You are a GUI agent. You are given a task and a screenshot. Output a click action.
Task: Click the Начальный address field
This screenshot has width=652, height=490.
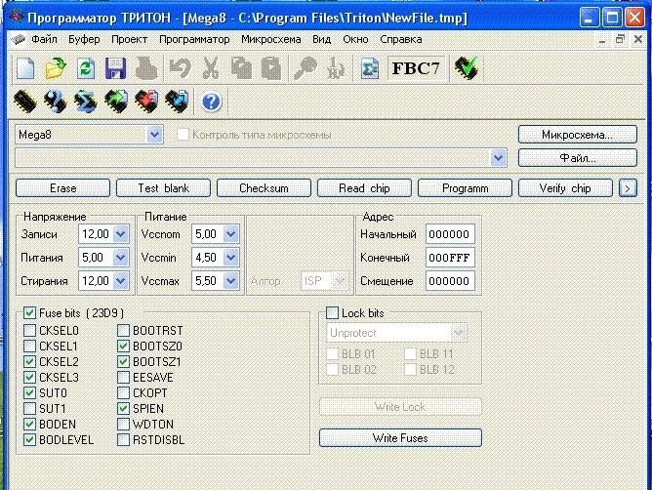[450, 233]
